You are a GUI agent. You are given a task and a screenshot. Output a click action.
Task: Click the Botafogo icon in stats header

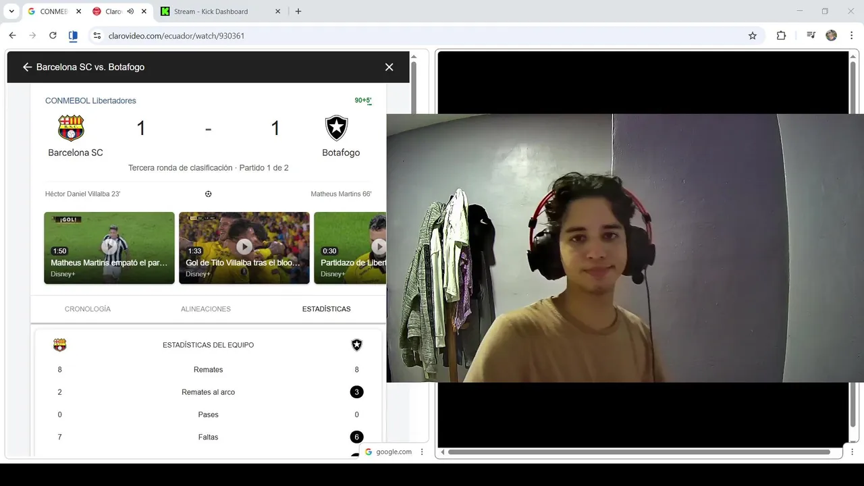click(x=357, y=345)
